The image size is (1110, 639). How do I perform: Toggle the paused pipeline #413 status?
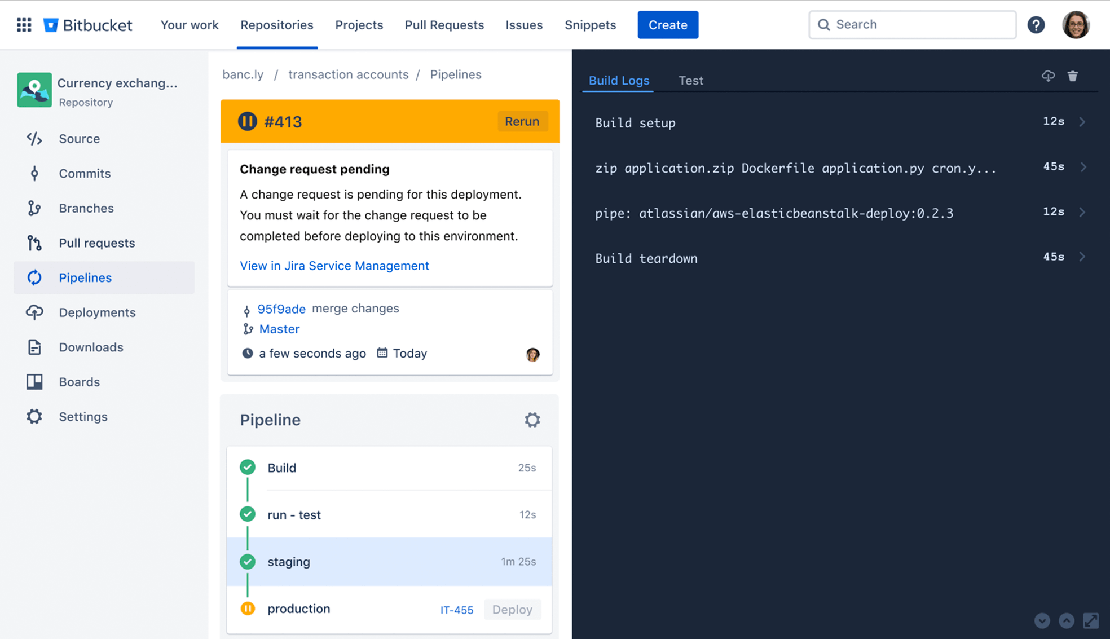[248, 121]
